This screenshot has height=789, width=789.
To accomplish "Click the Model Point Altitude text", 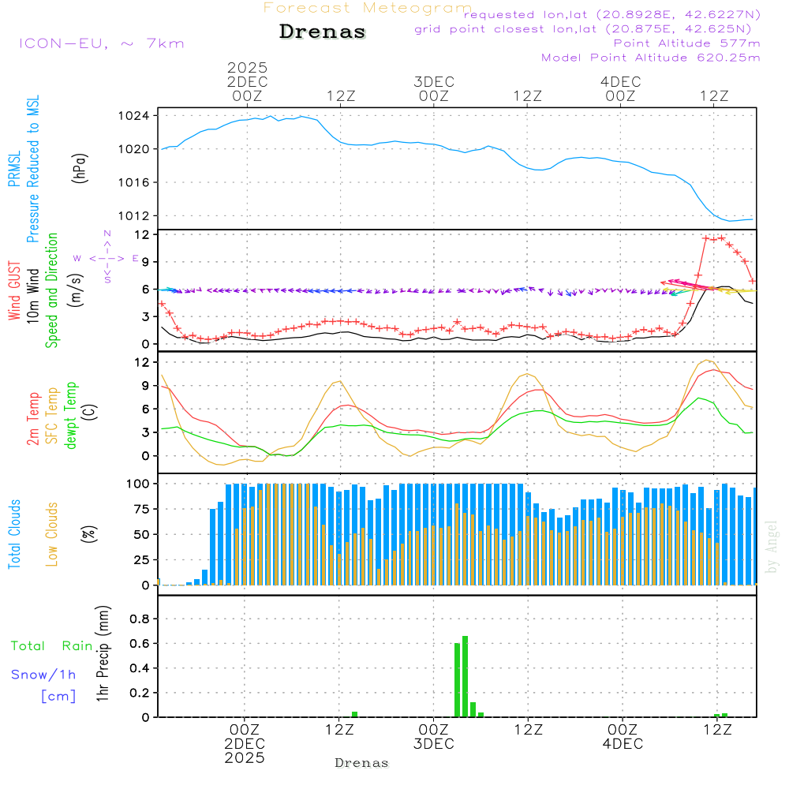I will [651, 58].
